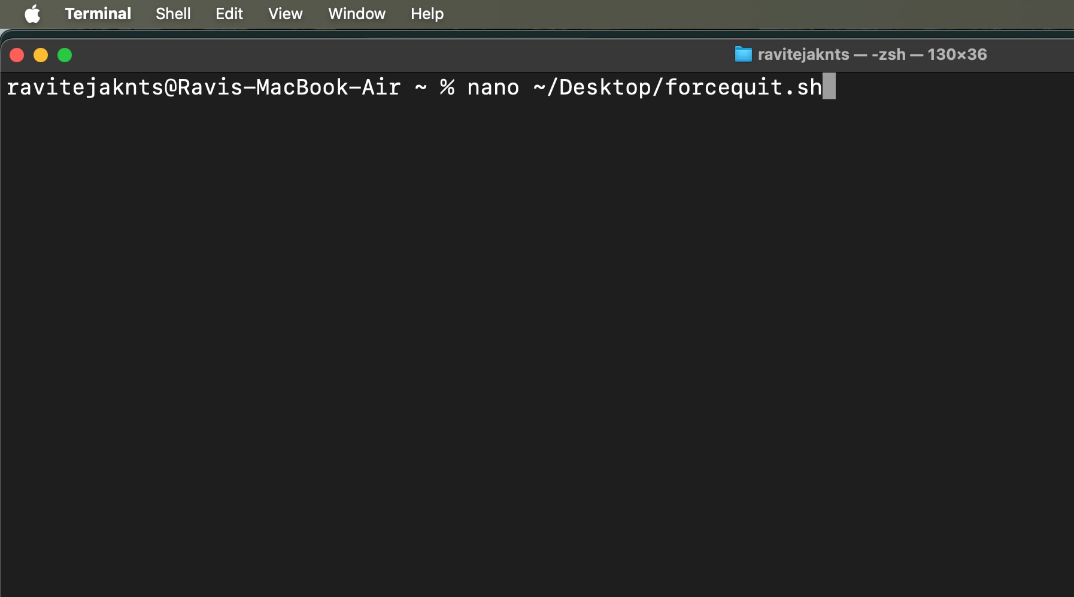This screenshot has height=597, width=1074.
Task: Open the Help menu
Action: 427,13
